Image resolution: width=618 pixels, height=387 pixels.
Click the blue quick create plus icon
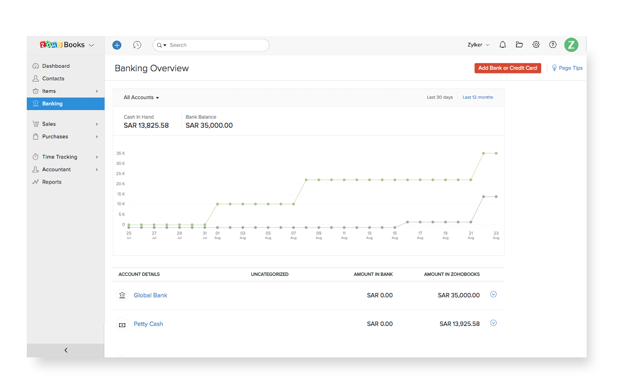coord(117,45)
